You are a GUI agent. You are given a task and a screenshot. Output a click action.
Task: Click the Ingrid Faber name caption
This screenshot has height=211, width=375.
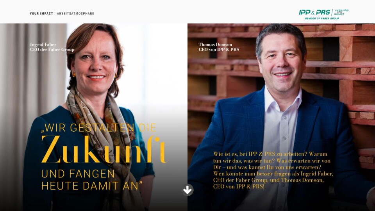[43, 45]
